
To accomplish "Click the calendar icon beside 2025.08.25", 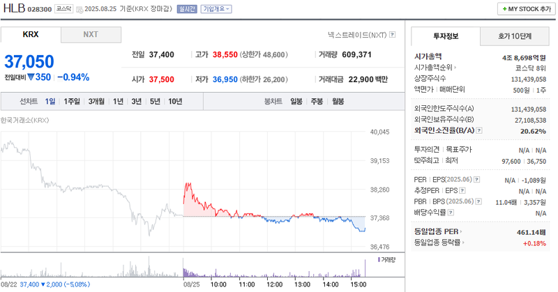I will (x=80, y=9).
